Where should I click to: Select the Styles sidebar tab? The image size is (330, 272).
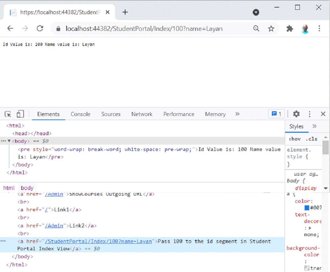pos(296,126)
